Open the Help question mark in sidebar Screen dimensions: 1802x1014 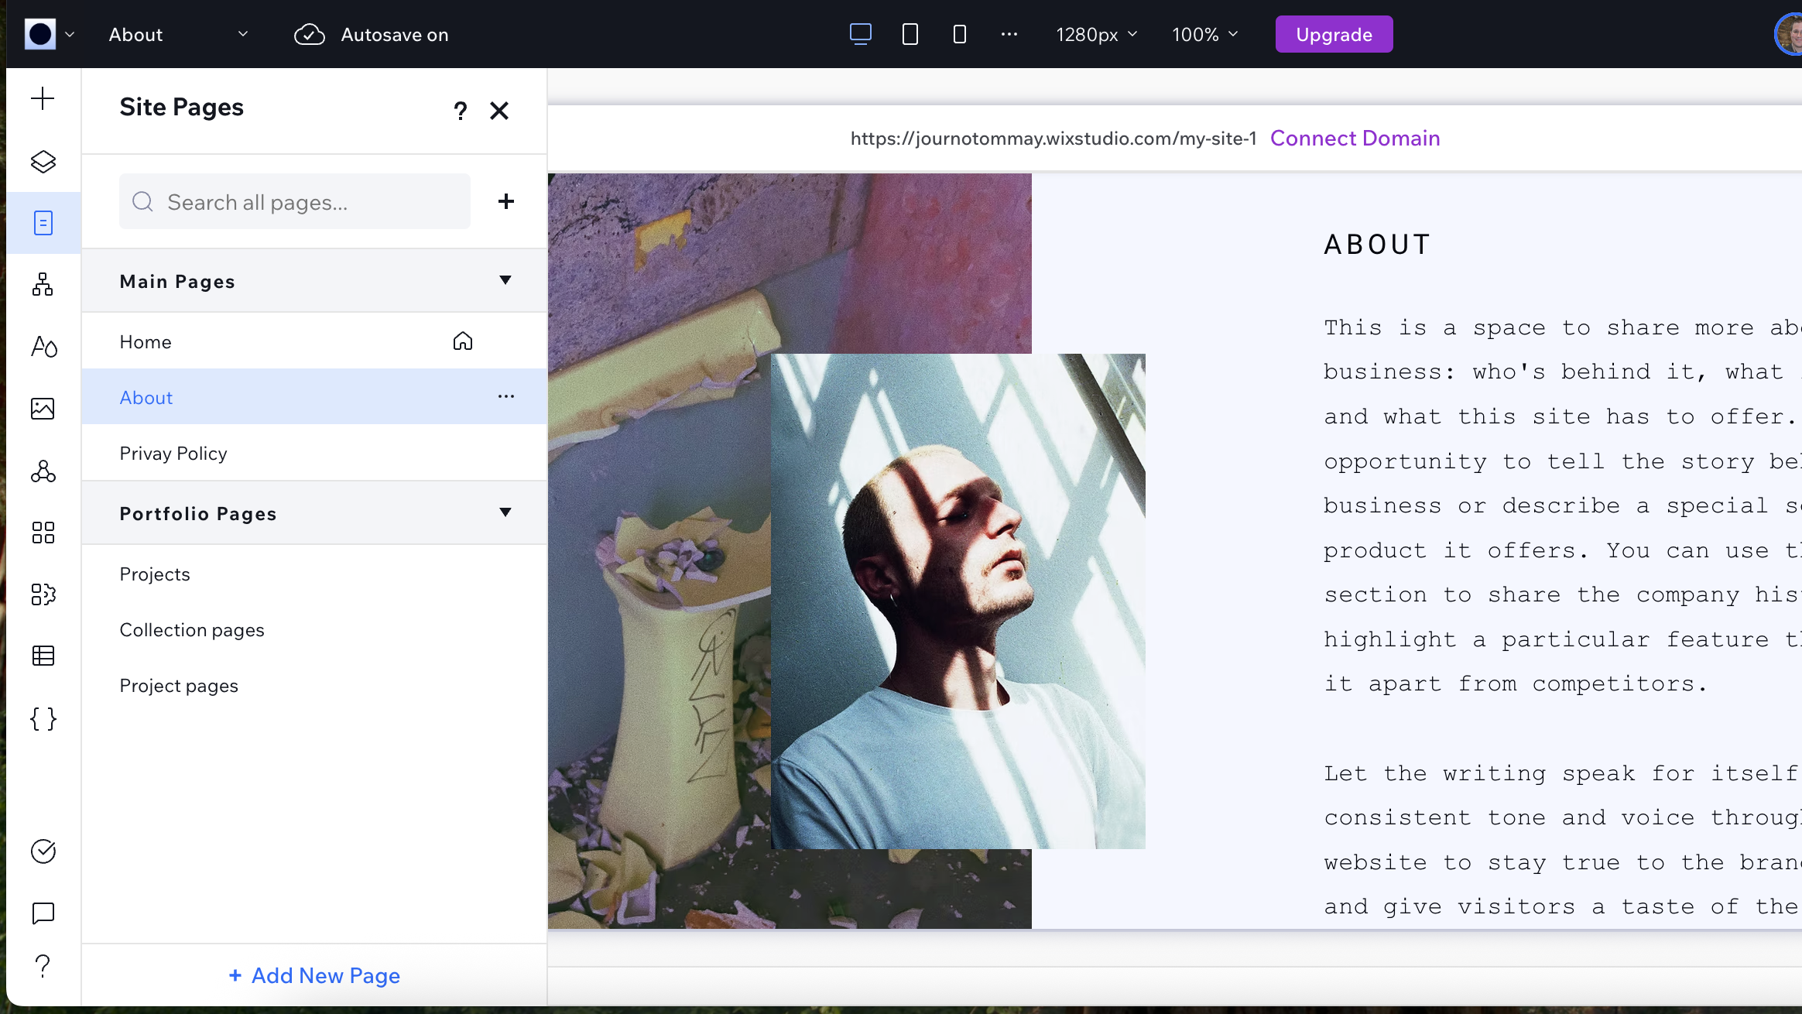[x=43, y=965]
